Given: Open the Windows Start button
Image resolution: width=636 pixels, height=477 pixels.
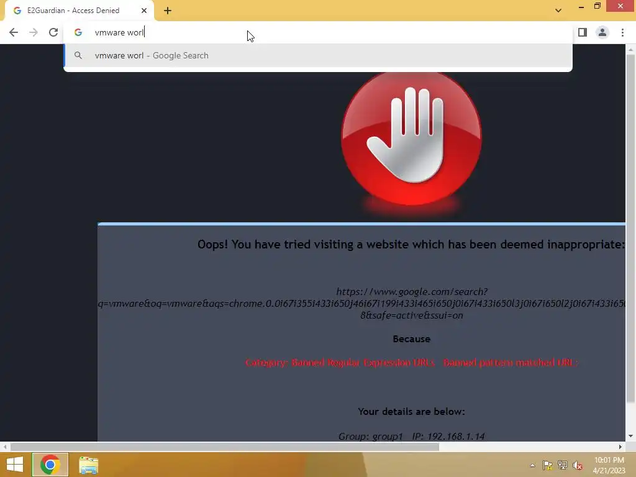Looking at the screenshot, I should tap(15, 465).
